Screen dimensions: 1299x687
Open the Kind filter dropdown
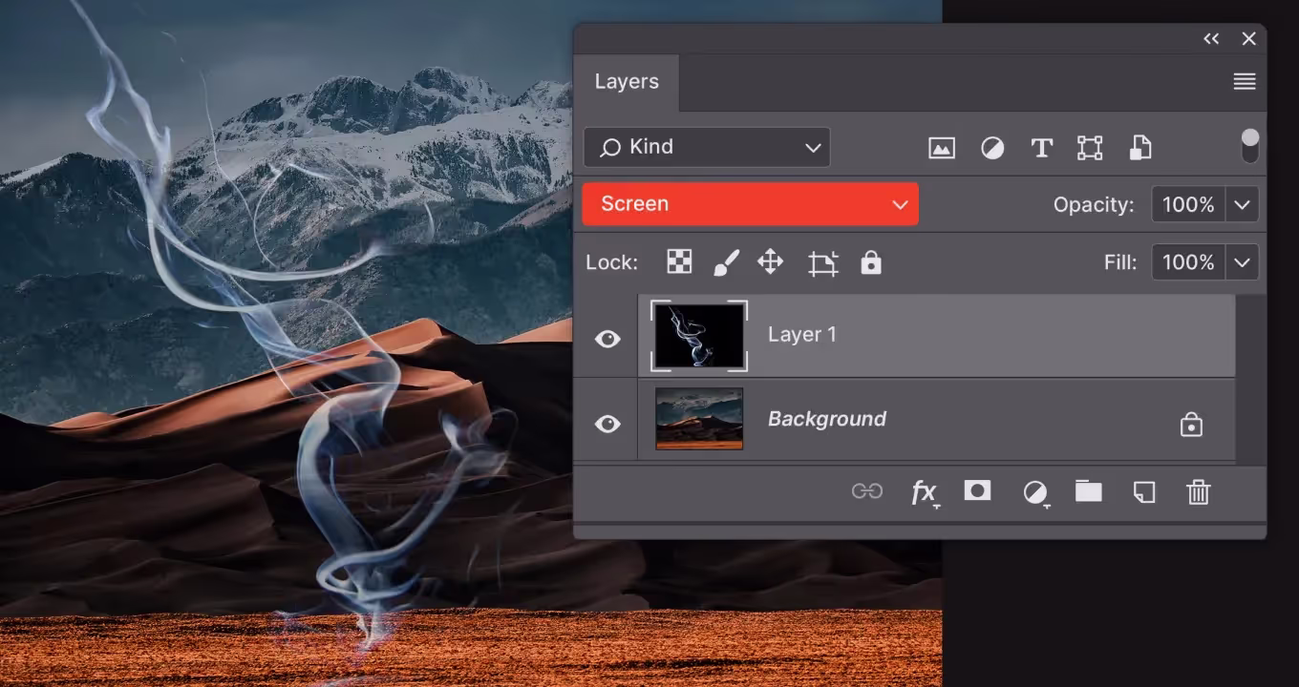click(x=707, y=147)
